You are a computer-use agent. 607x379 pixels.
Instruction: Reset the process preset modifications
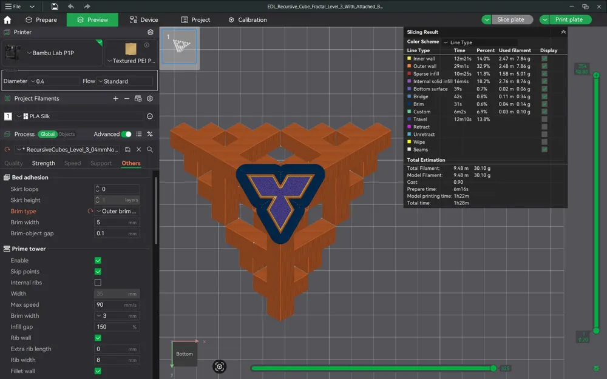tap(7, 149)
